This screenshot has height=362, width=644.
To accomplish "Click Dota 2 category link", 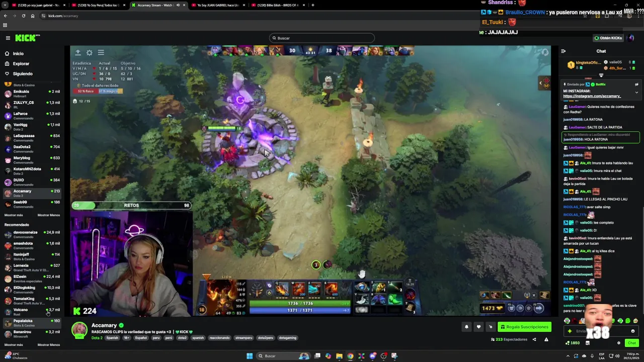I will point(97,338).
